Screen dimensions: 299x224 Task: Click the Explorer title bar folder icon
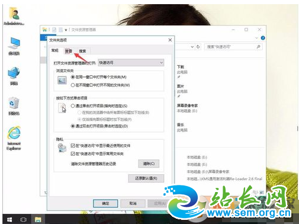(45, 30)
